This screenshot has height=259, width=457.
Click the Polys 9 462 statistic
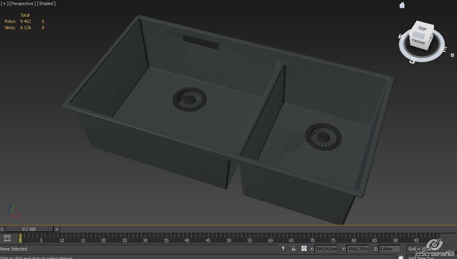pos(18,21)
